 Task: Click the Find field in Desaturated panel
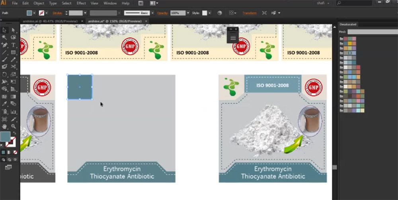coord(373,32)
